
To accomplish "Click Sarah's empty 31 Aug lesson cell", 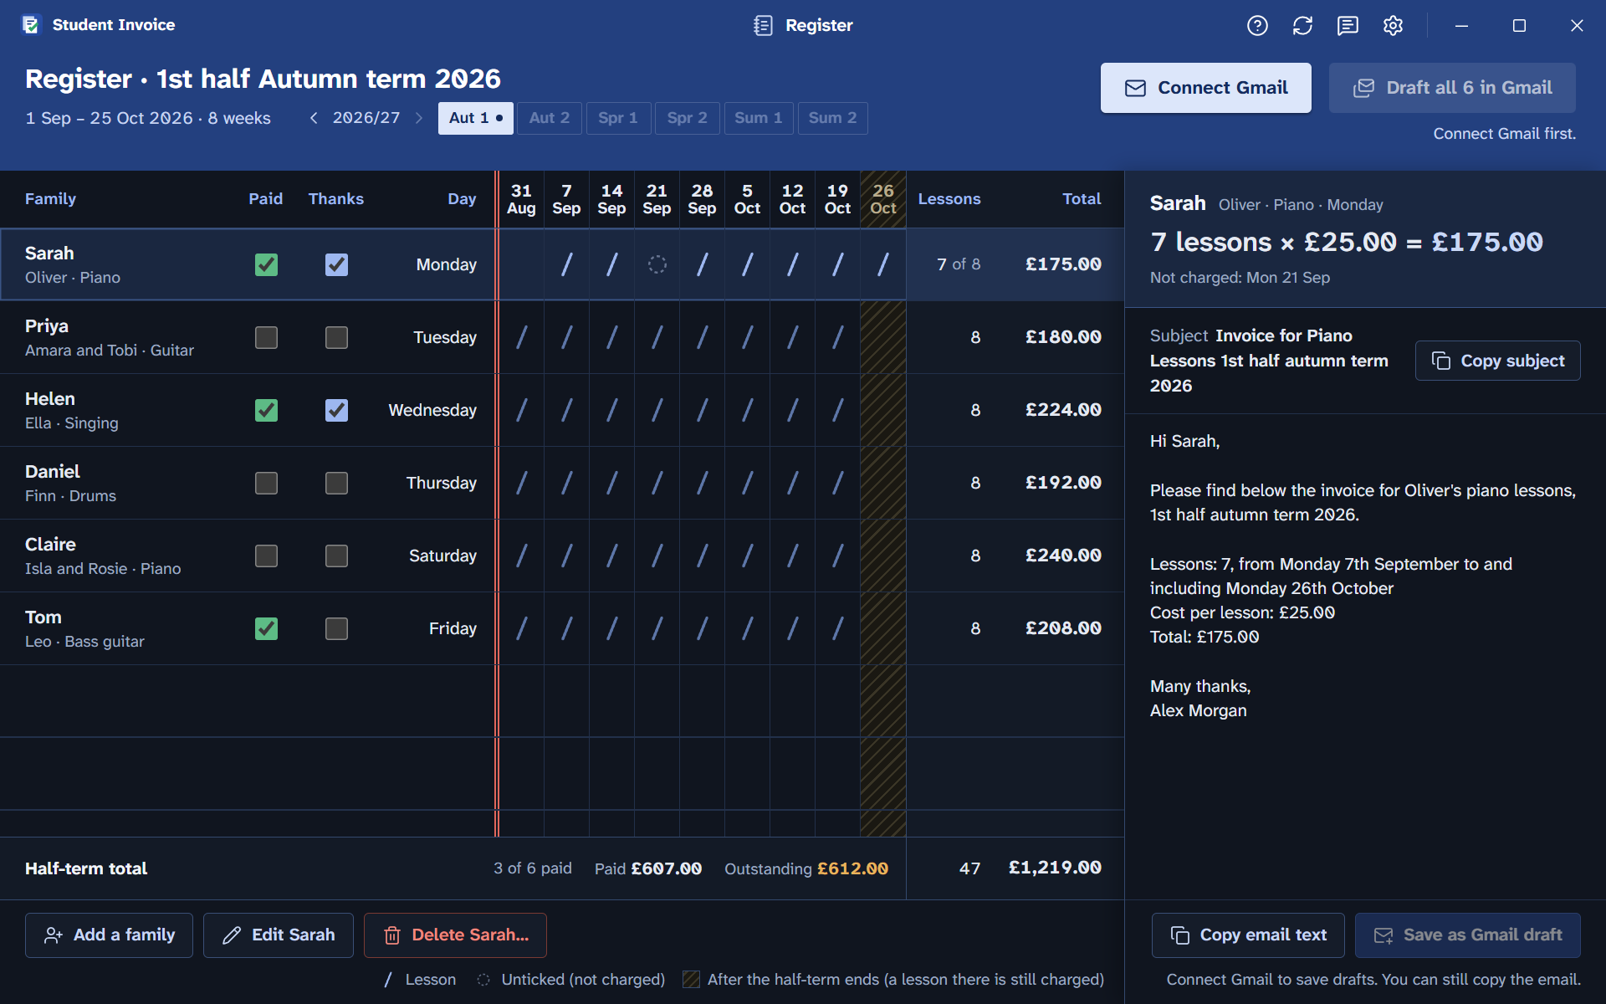I will (x=522, y=264).
